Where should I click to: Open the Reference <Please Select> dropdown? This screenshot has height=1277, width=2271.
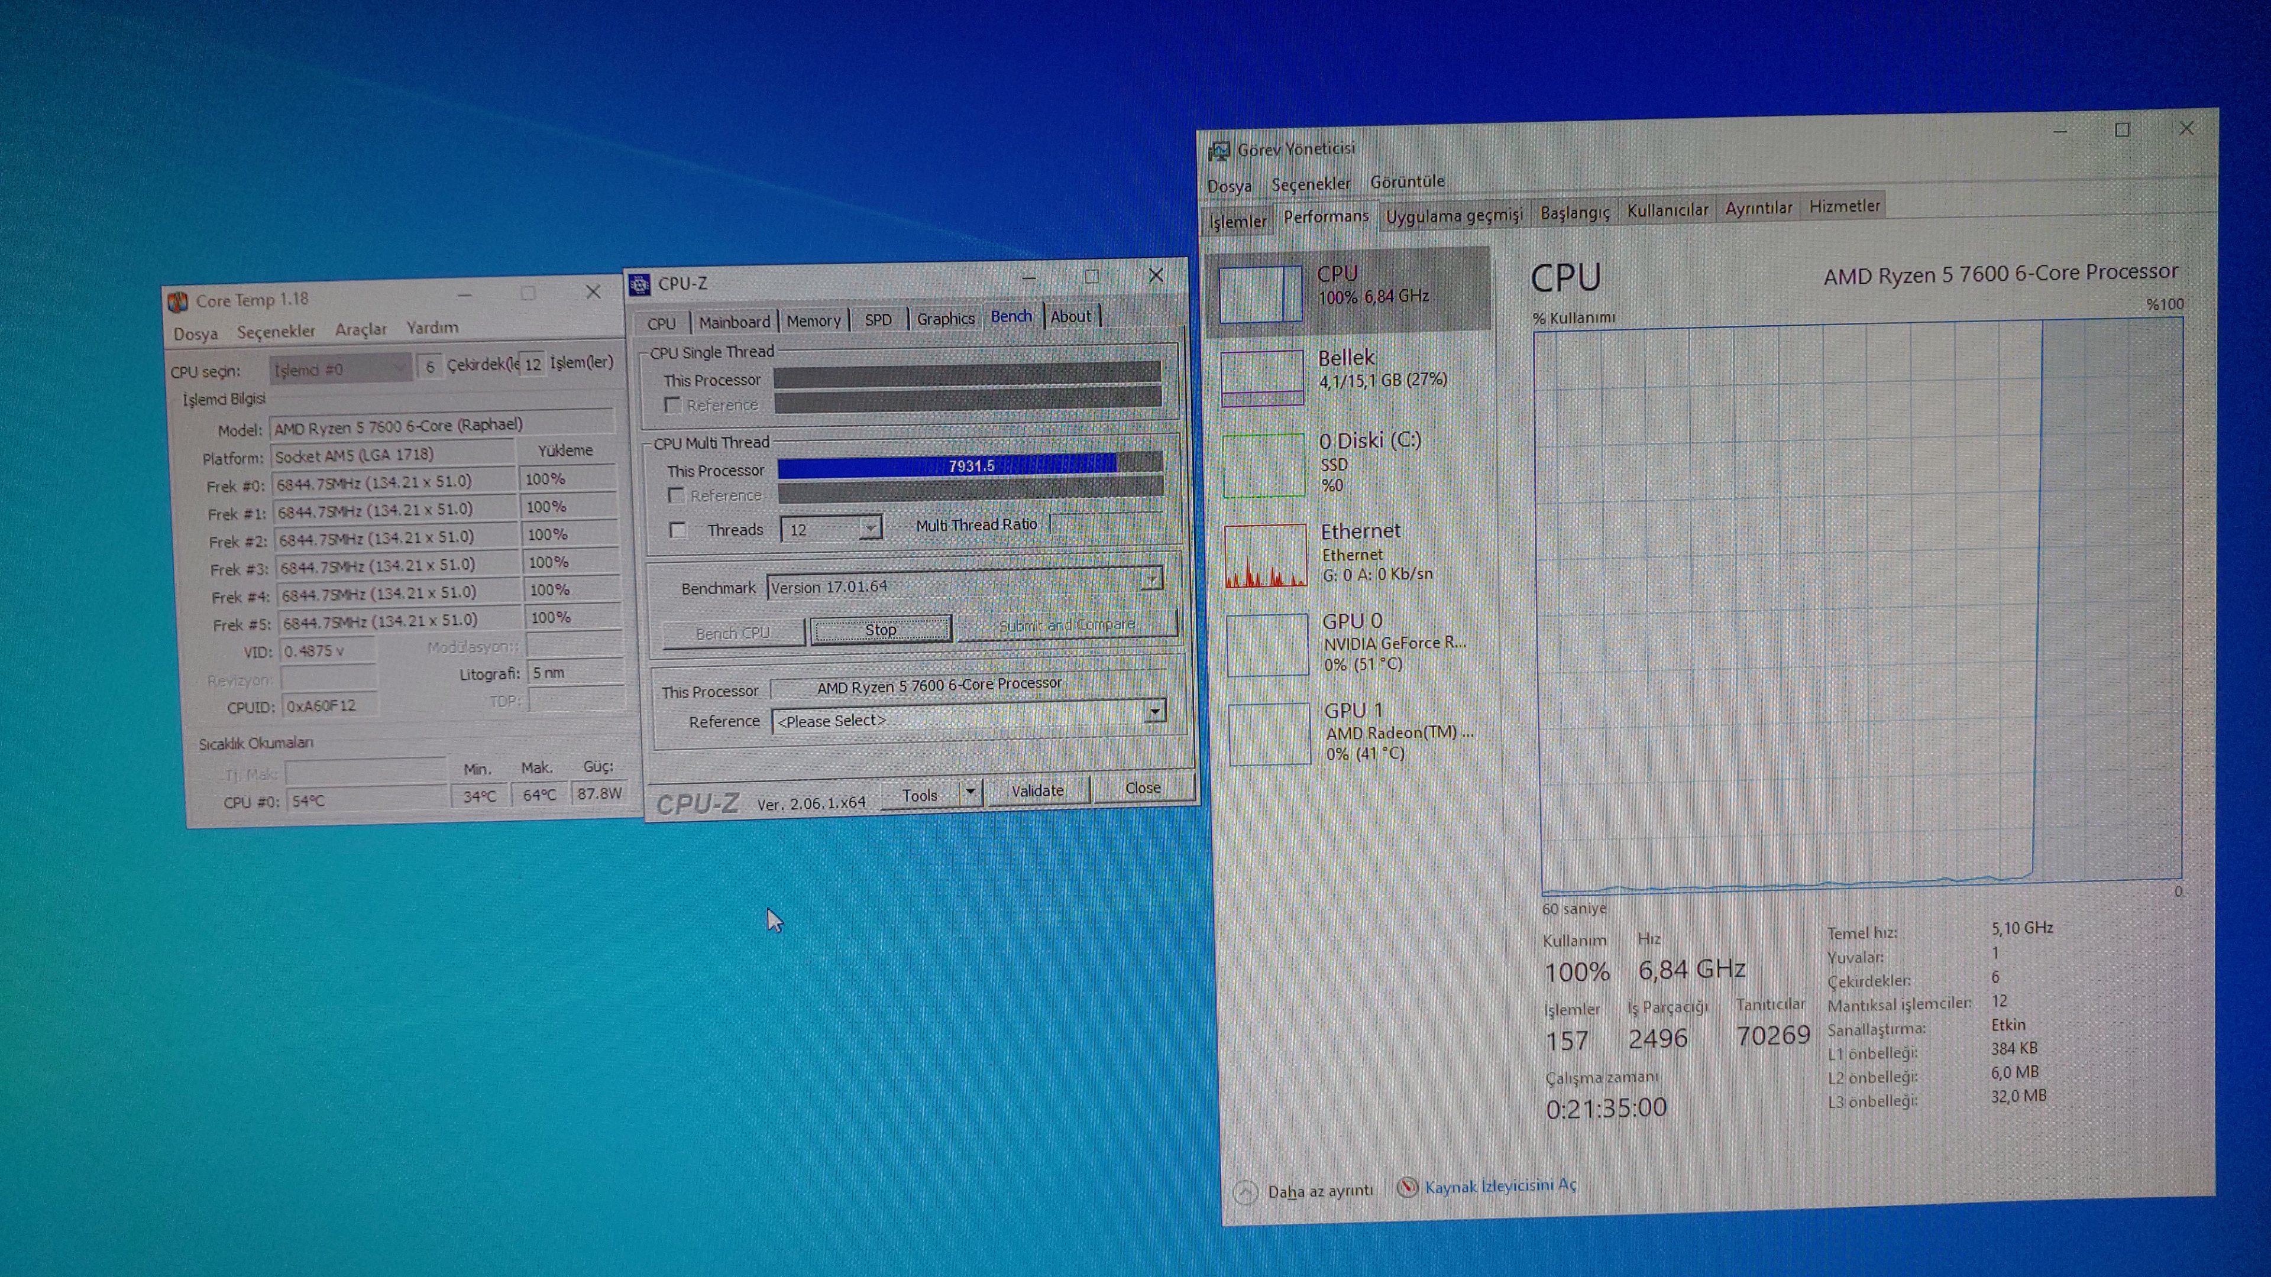coord(1154,711)
